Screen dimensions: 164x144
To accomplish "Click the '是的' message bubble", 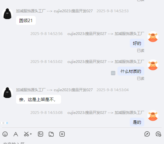I will (x=137, y=122).
